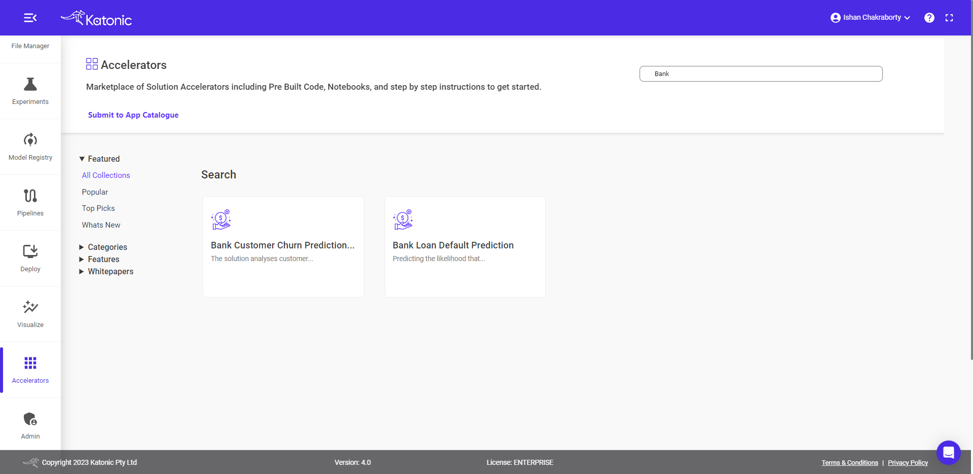Viewport: 973px width, 474px height.
Task: Select the Top Picks filter
Action: click(98, 208)
